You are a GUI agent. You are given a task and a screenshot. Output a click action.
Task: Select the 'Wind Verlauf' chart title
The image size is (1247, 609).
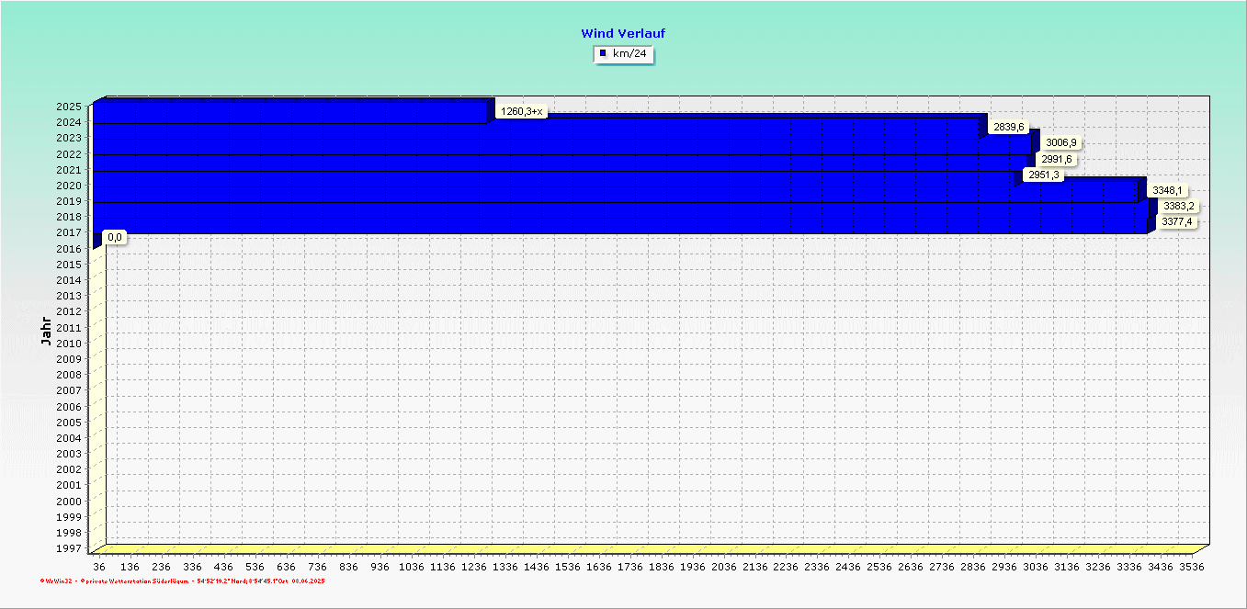tap(623, 33)
